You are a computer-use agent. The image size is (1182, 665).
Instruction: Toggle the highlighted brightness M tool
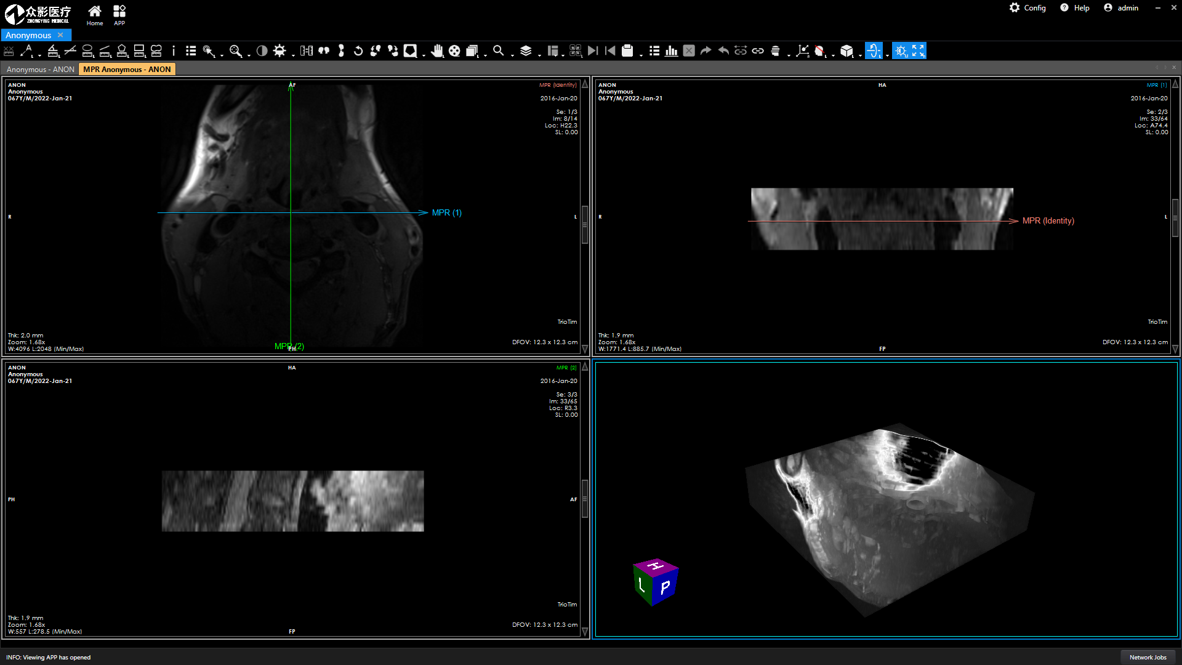[x=901, y=50]
